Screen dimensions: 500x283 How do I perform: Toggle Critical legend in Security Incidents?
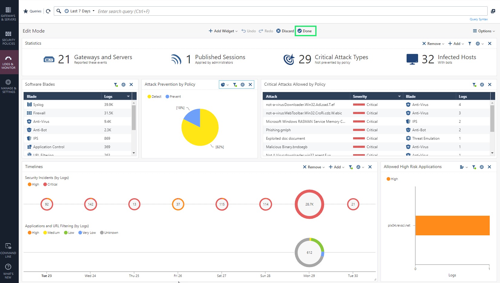pos(50,184)
